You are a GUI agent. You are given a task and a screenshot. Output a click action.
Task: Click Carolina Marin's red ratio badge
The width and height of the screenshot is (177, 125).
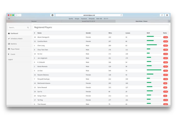point(166,41)
